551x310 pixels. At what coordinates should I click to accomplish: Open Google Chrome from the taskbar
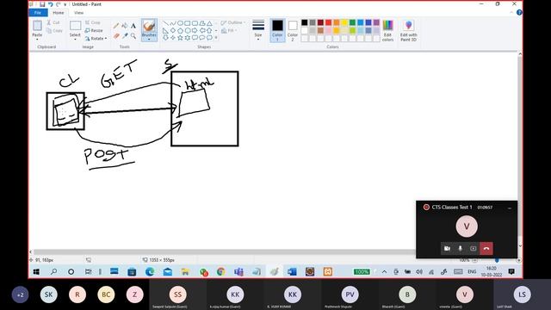pos(221,272)
